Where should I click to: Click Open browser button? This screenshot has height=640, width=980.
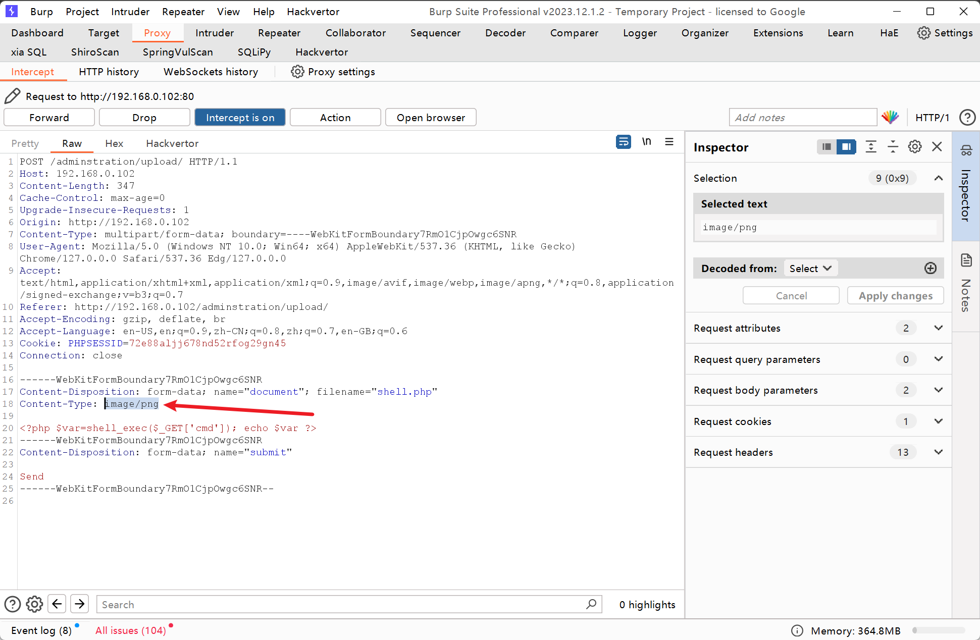pyautogui.click(x=431, y=118)
